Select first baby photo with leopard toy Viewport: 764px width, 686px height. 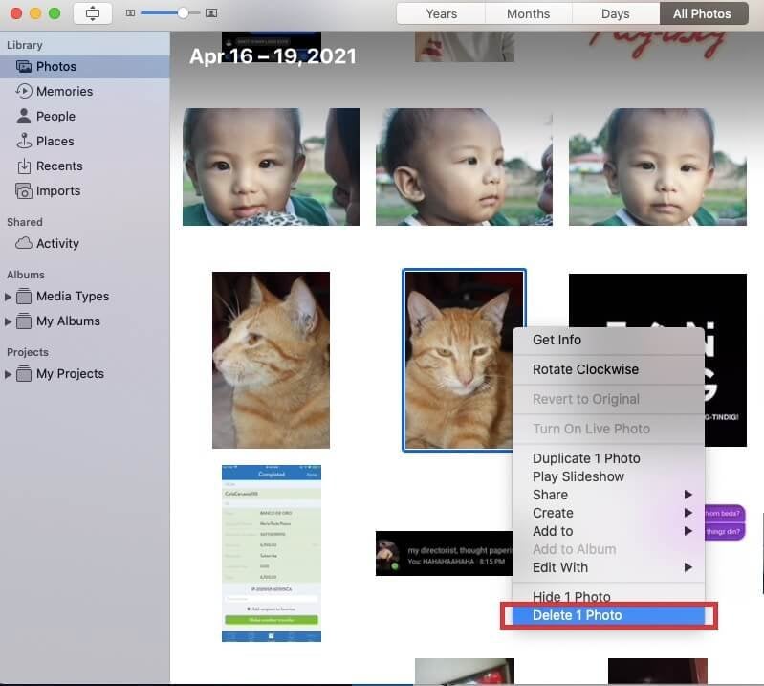271,166
